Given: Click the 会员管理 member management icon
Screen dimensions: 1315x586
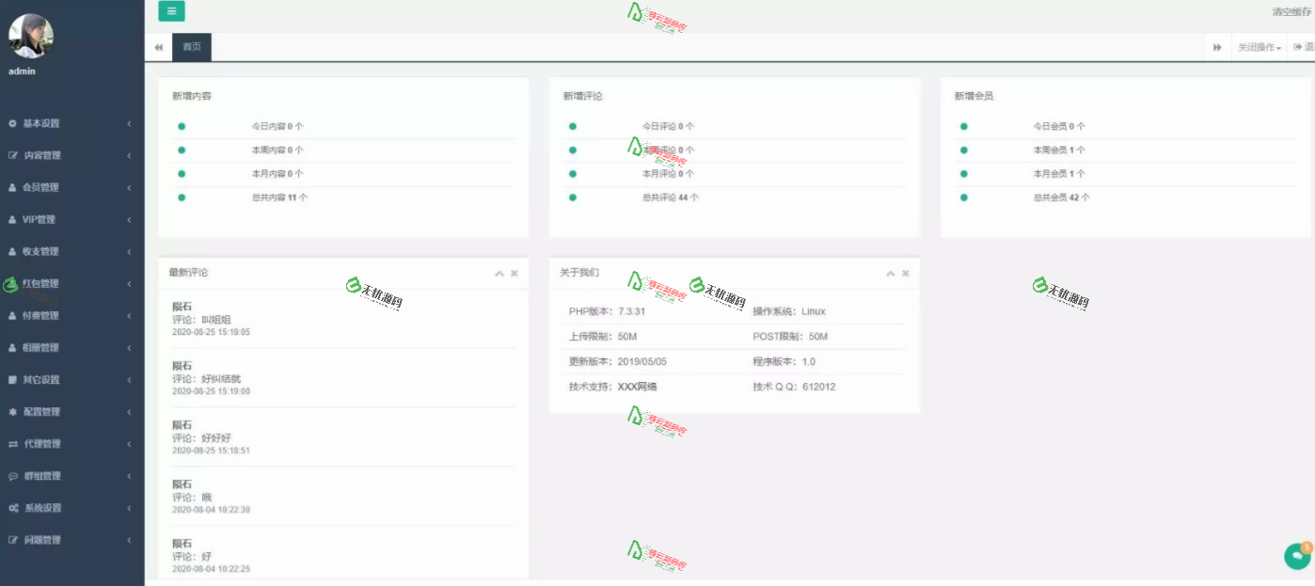Looking at the screenshot, I should click(12, 187).
